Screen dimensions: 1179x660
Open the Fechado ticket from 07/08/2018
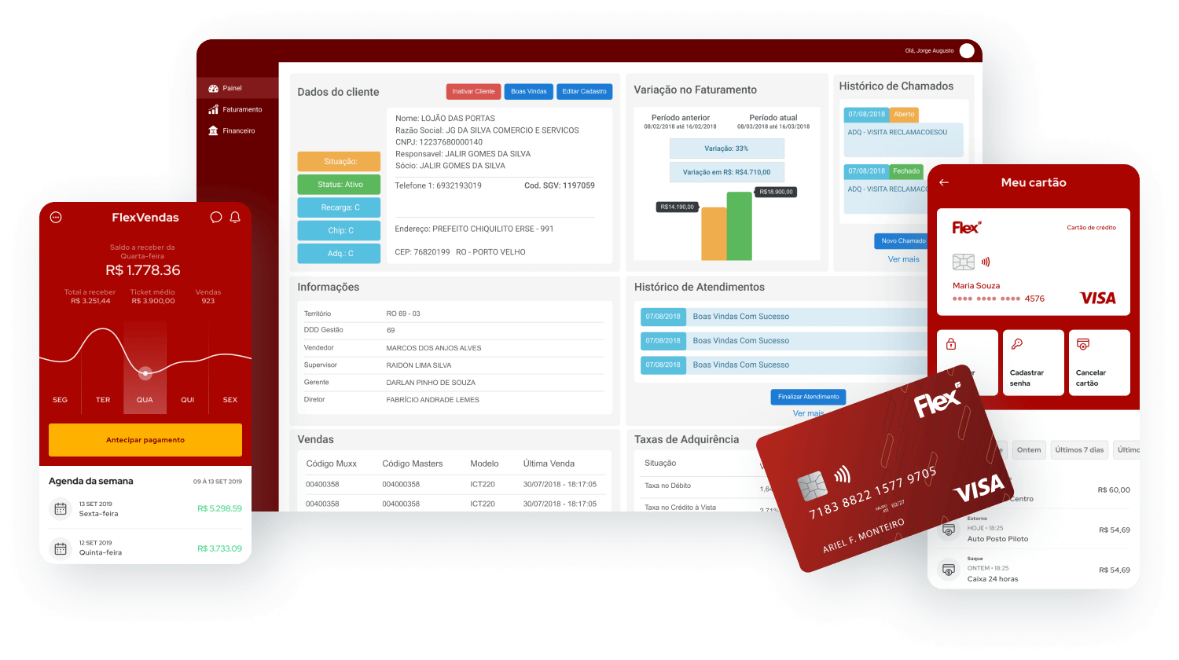point(887,189)
